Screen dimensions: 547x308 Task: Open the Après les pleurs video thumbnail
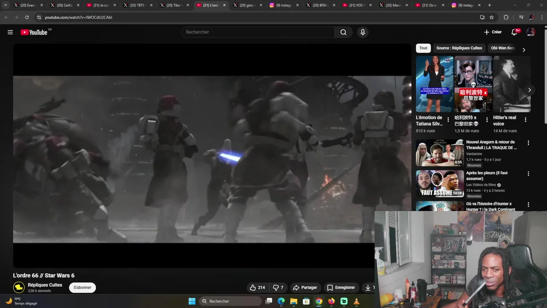tap(440, 184)
